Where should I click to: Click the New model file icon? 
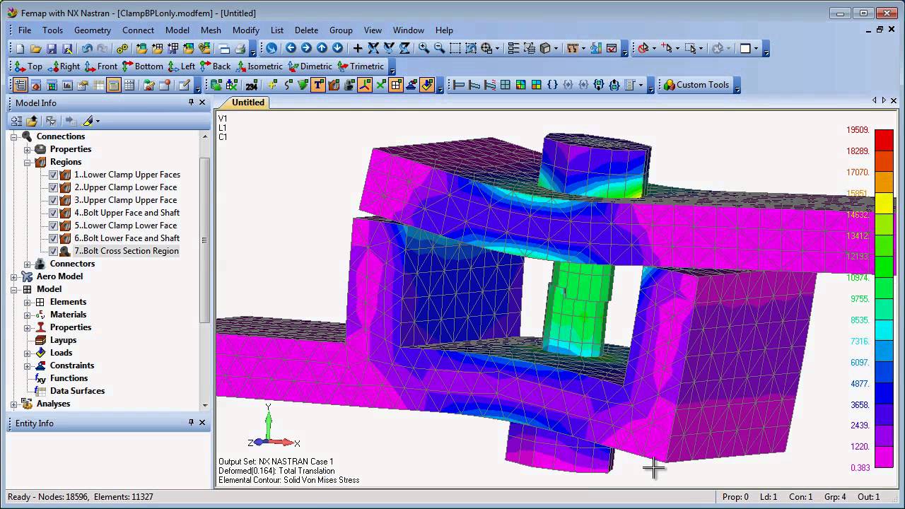click(x=21, y=49)
